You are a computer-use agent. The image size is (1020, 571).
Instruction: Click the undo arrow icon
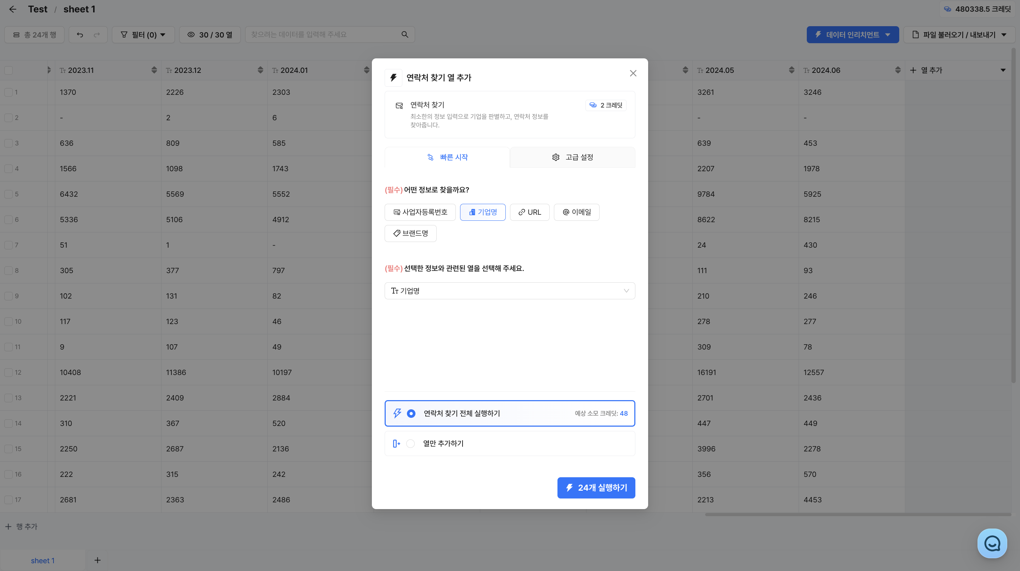(x=80, y=35)
